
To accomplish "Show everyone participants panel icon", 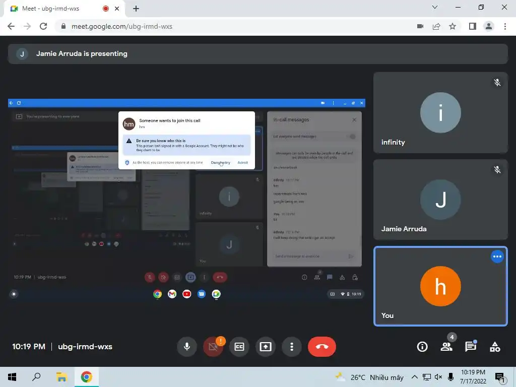I will (446, 347).
